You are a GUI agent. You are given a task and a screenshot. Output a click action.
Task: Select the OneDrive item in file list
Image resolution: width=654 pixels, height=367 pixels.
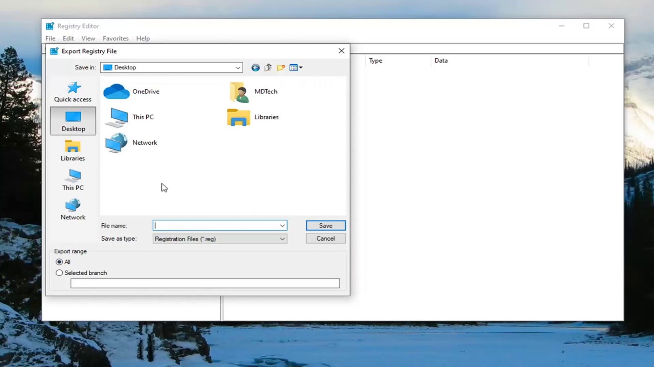click(132, 91)
